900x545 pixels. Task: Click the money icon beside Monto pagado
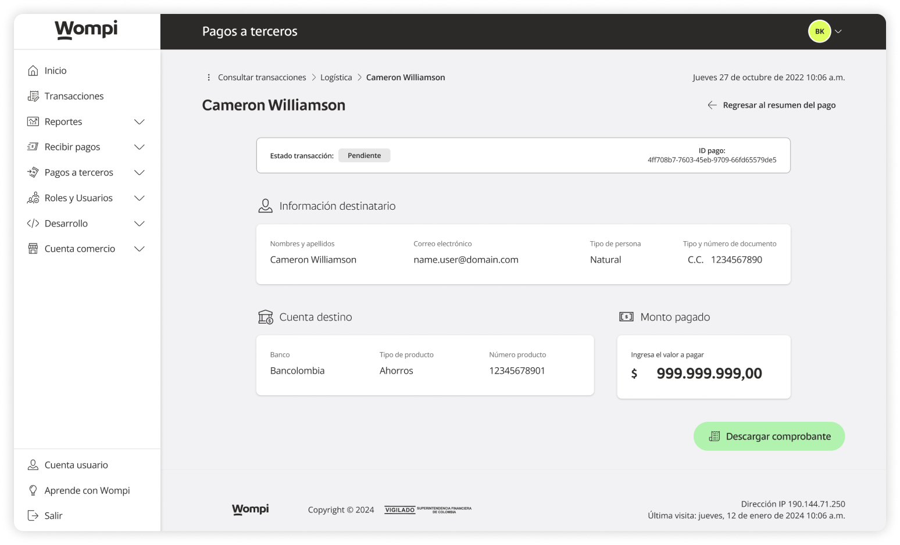pyautogui.click(x=626, y=317)
